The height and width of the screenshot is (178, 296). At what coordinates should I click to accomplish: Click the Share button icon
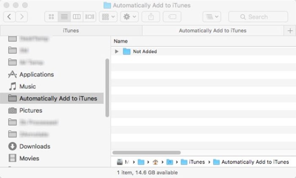click(x=151, y=17)
